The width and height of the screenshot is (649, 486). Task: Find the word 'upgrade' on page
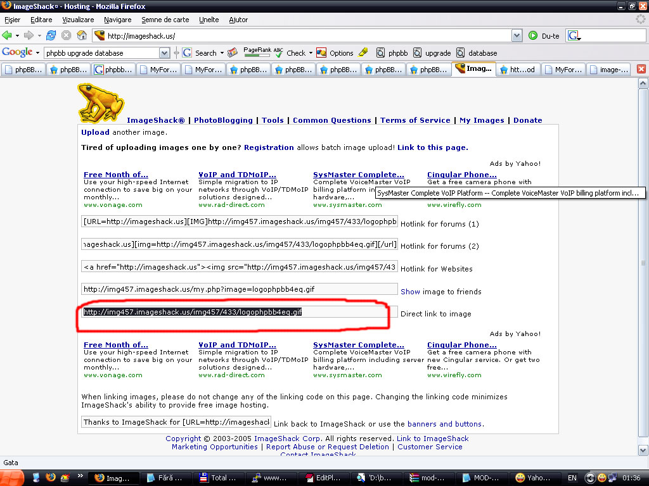pyautogui.click(x=432, y=53)
